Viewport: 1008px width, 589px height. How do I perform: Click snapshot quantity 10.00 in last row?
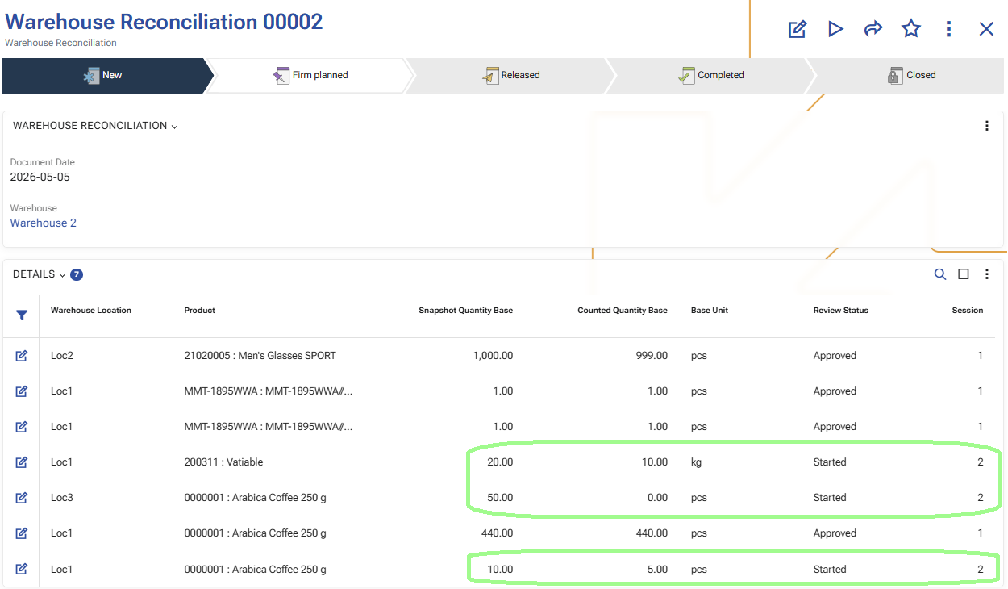click(x=500, y=569)
